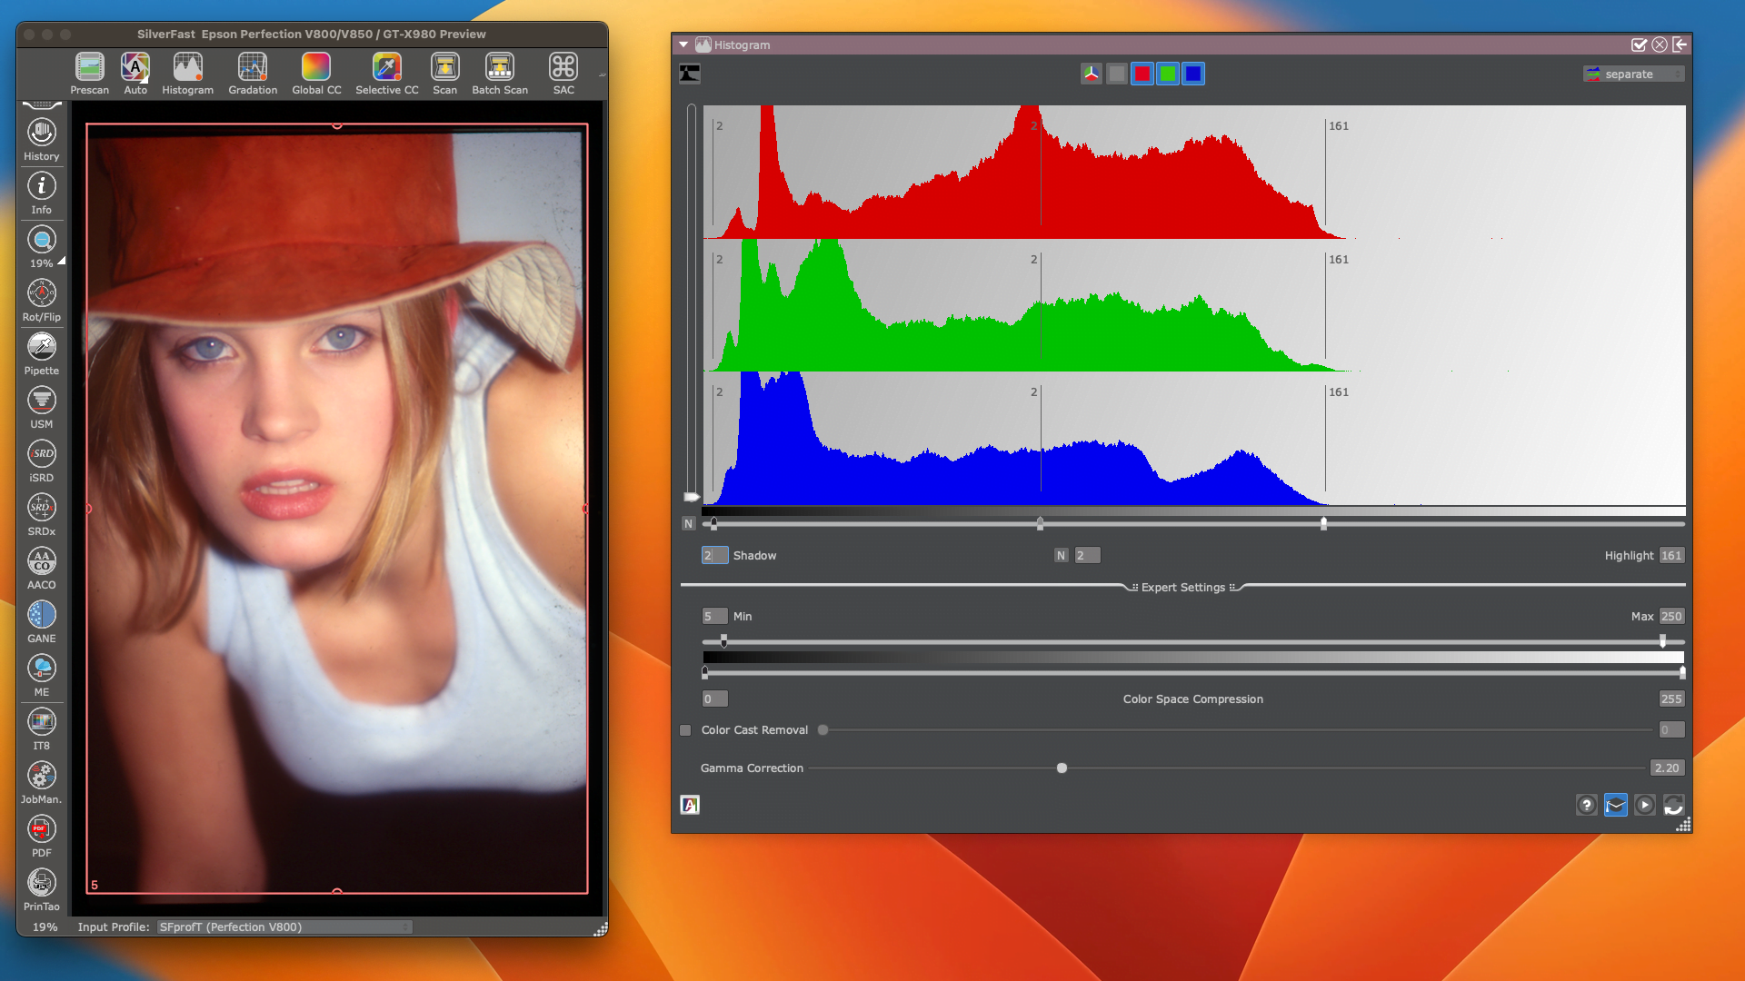This screenshot has height=981, width=1745.
Task: Open the JobManager panel
Action: [x=41, y=776]
